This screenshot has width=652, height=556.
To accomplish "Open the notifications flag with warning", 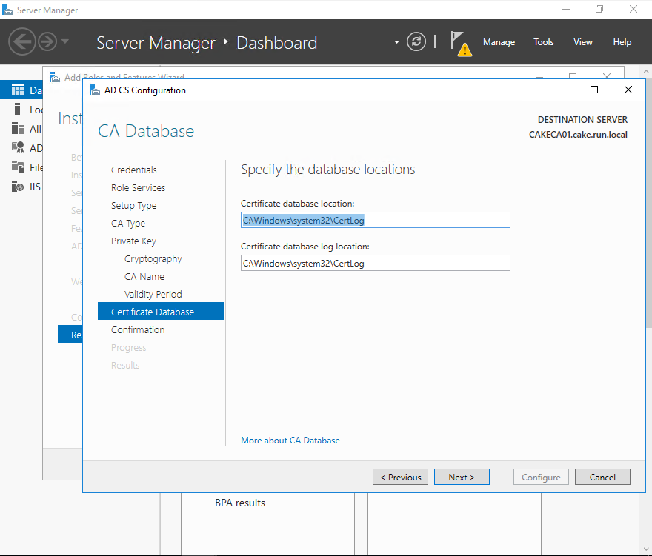I will [x=461, y=43].
